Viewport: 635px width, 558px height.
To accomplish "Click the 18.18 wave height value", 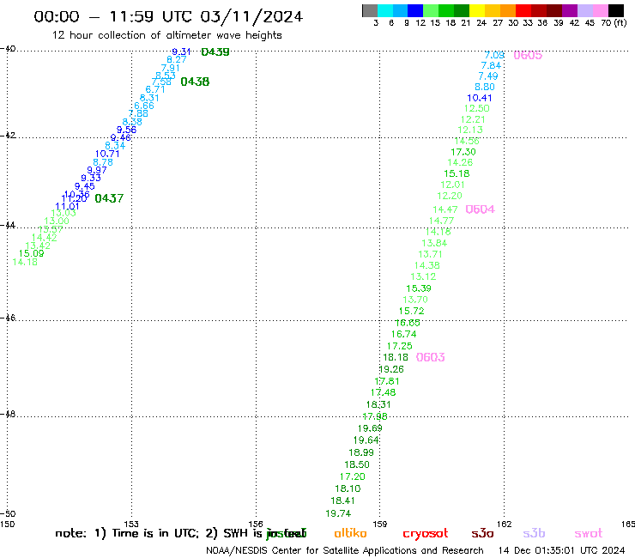I will coord(396,357).
